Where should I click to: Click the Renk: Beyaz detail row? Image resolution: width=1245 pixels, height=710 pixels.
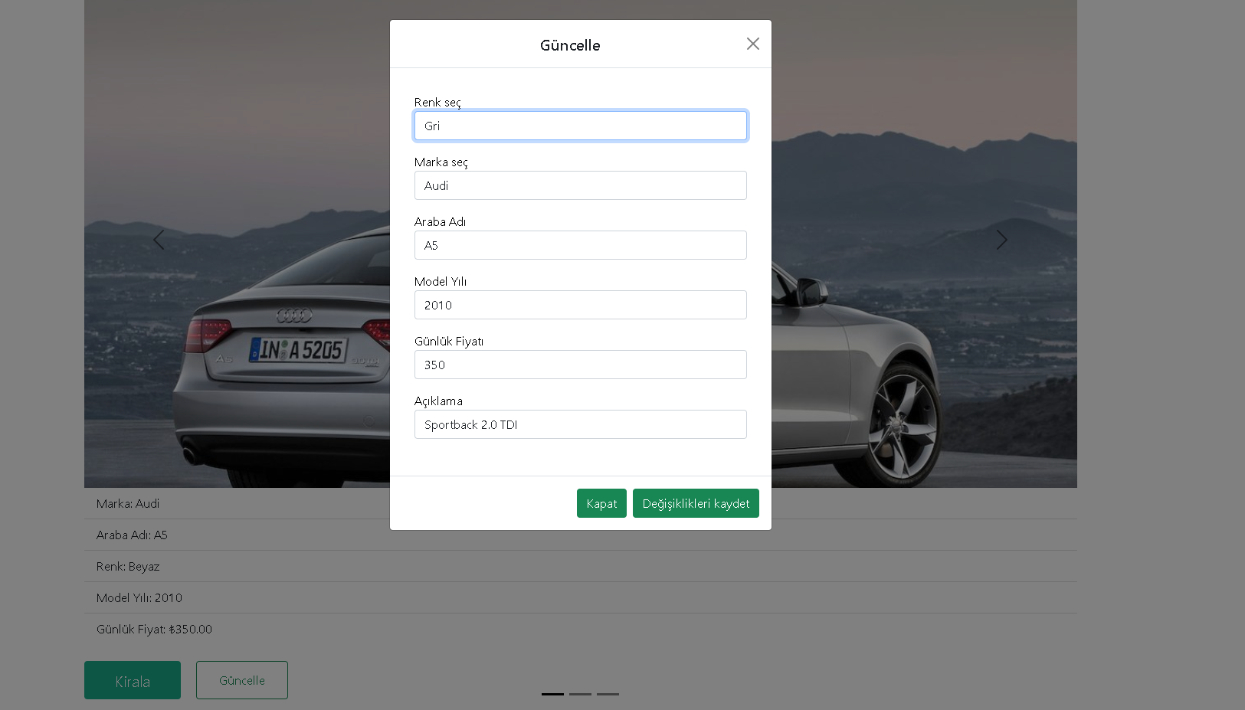click(x=581, y=566)
